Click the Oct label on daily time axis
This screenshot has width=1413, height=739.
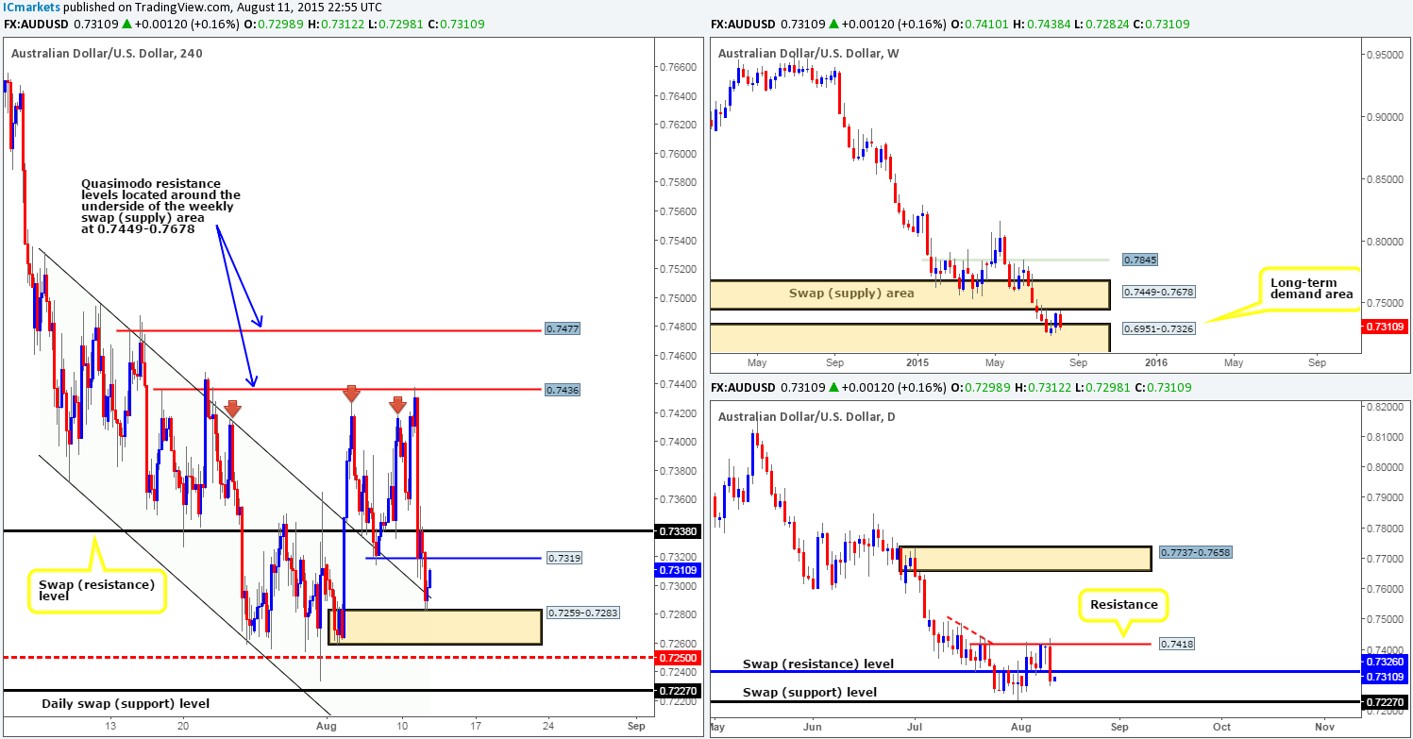(1221, 729)
